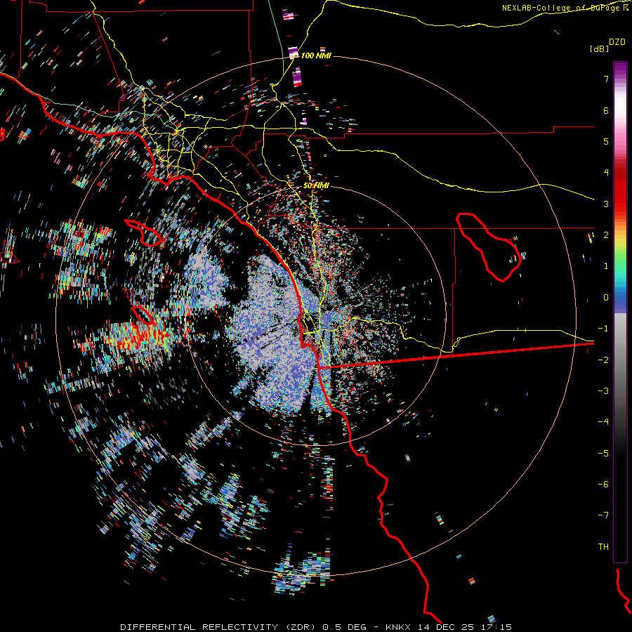Viewport: 632px width, 632px height.
Task: Click the 0.5 DEG elevation angle text
Action: 344,627
